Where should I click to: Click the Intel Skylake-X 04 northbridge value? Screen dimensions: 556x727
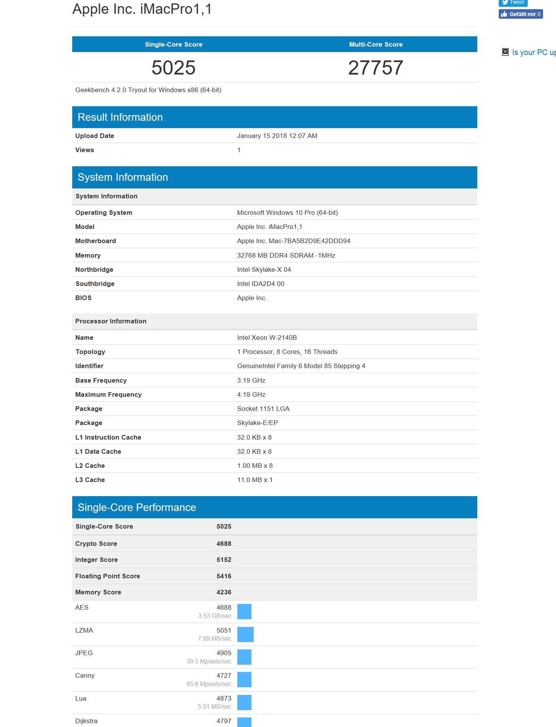[x=264, y=269]
